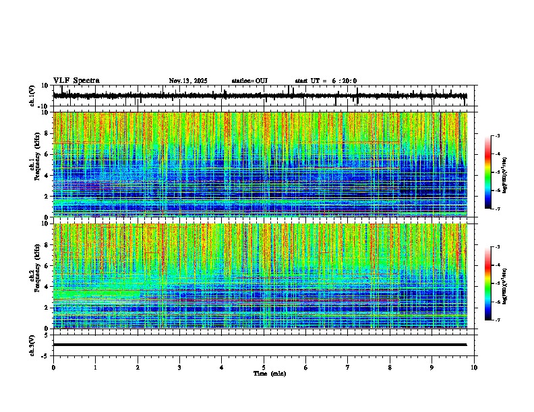The height and width of the screenshot is (412, 534).
Task: Click the ch.2 color scale bar
Action: click(488, 283)
